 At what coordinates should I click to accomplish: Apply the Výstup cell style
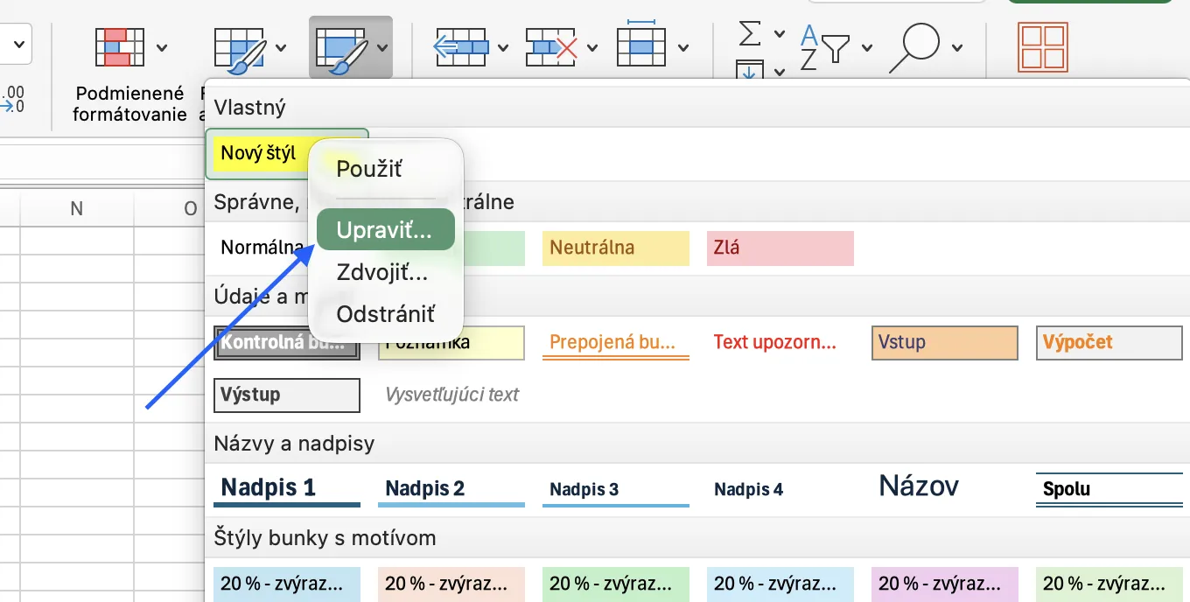coord(287,395)
